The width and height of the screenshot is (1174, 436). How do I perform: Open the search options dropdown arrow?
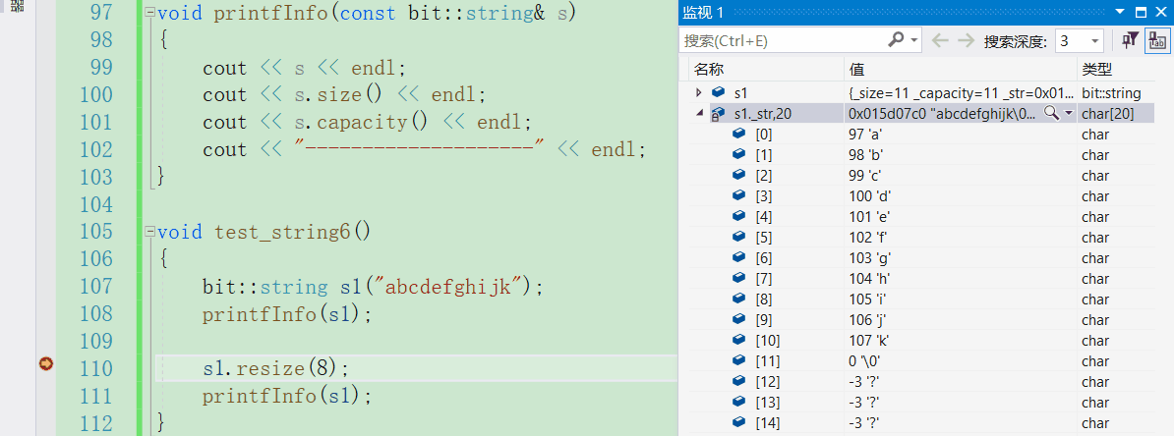[x=914, y=40]
